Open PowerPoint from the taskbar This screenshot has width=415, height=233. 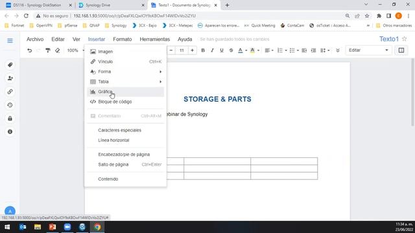[53, 227]
